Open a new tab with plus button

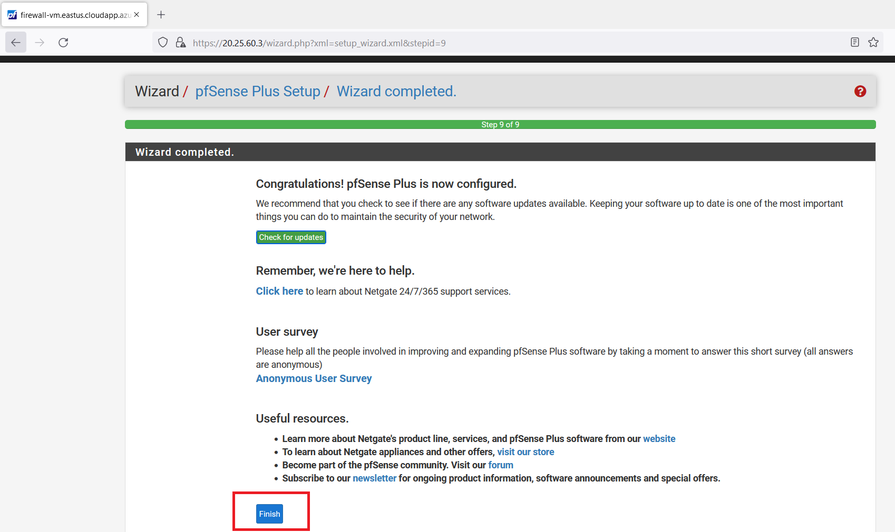161,15
